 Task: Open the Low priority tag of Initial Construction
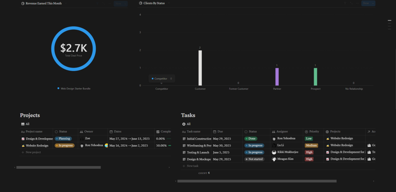point(309,139)
